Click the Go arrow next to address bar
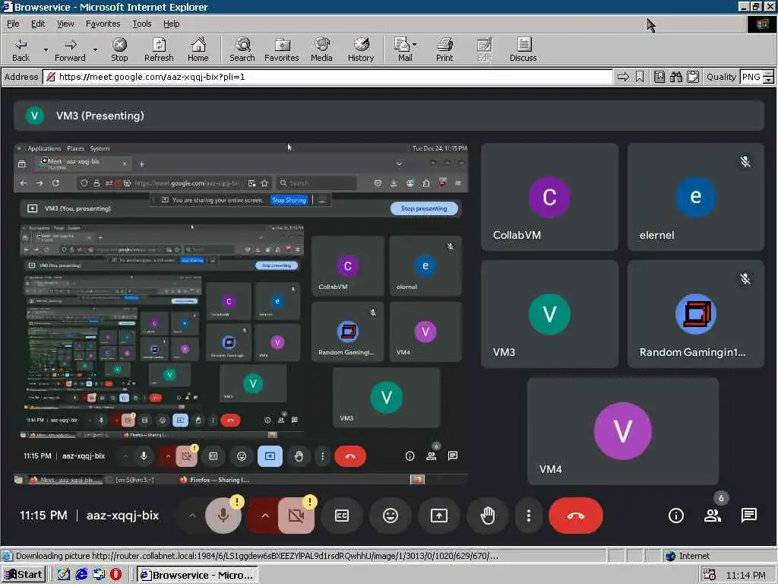Image resolution: width=778 pixels, height=584 pixels. [623, 77]
